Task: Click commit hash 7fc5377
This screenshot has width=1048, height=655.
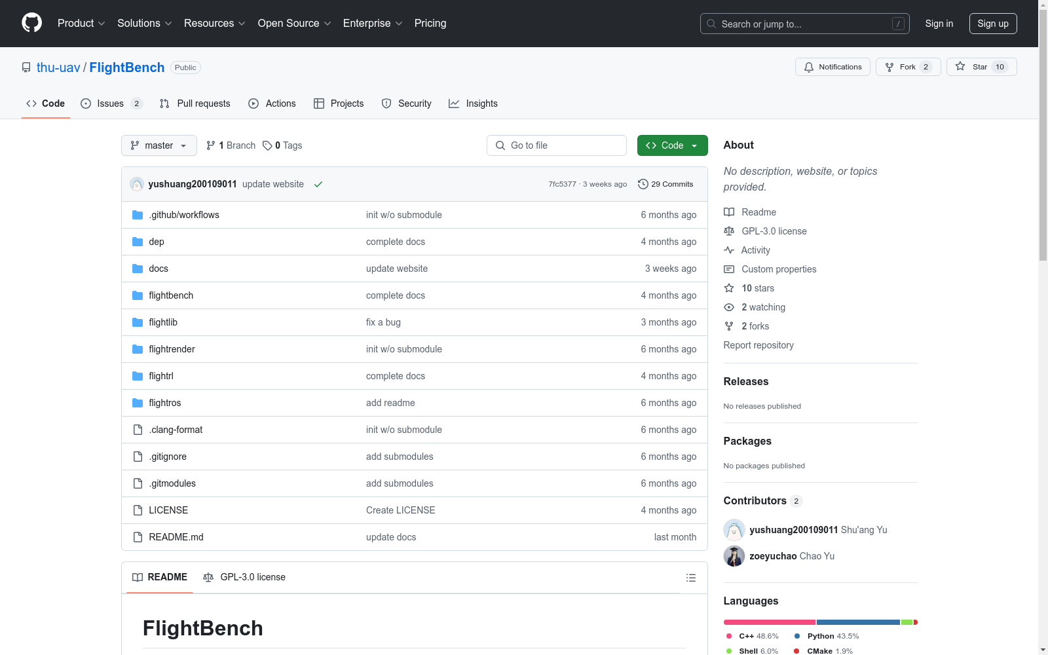Action: [562, 184]
